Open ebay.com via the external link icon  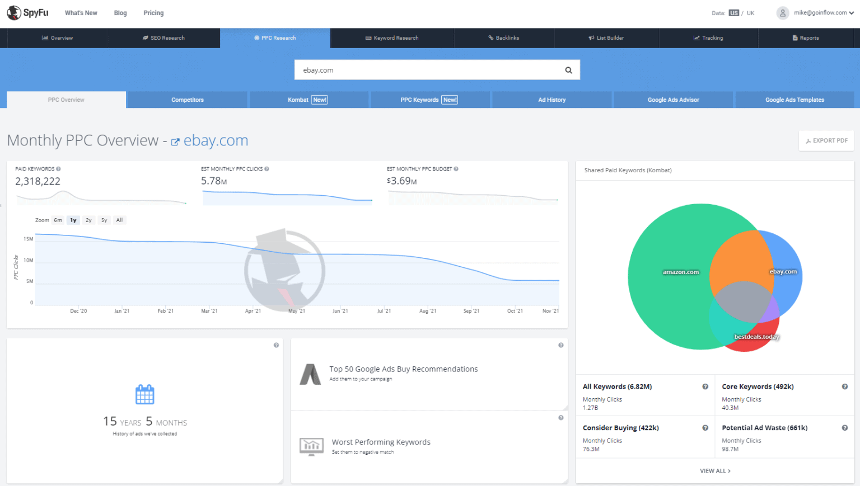click(x=175, y=141)
